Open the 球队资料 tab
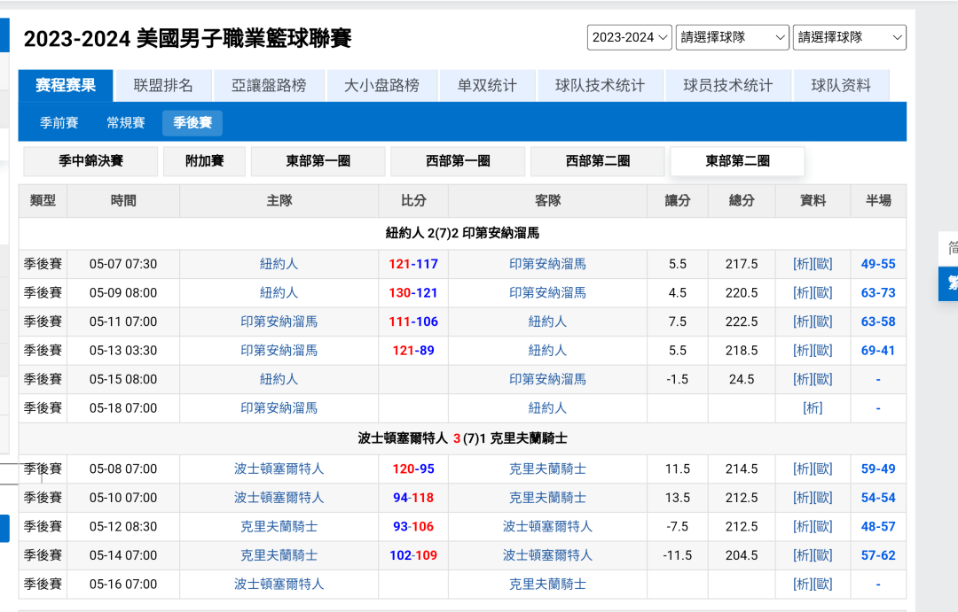The width and height of the screenshot is (958, 612). pos(841,85)
